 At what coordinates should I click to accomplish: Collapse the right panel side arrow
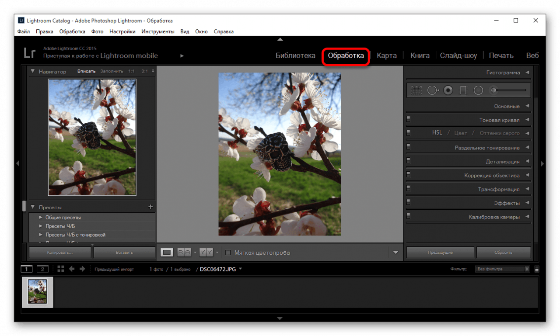tap(542, 163)
